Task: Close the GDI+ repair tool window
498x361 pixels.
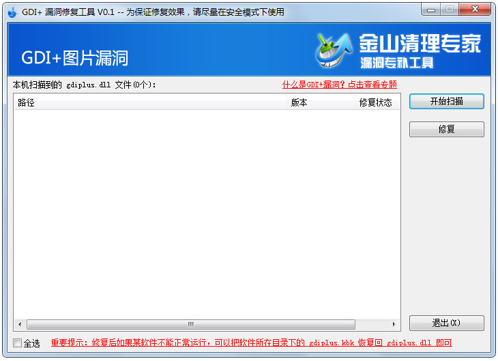Action: 475,10
